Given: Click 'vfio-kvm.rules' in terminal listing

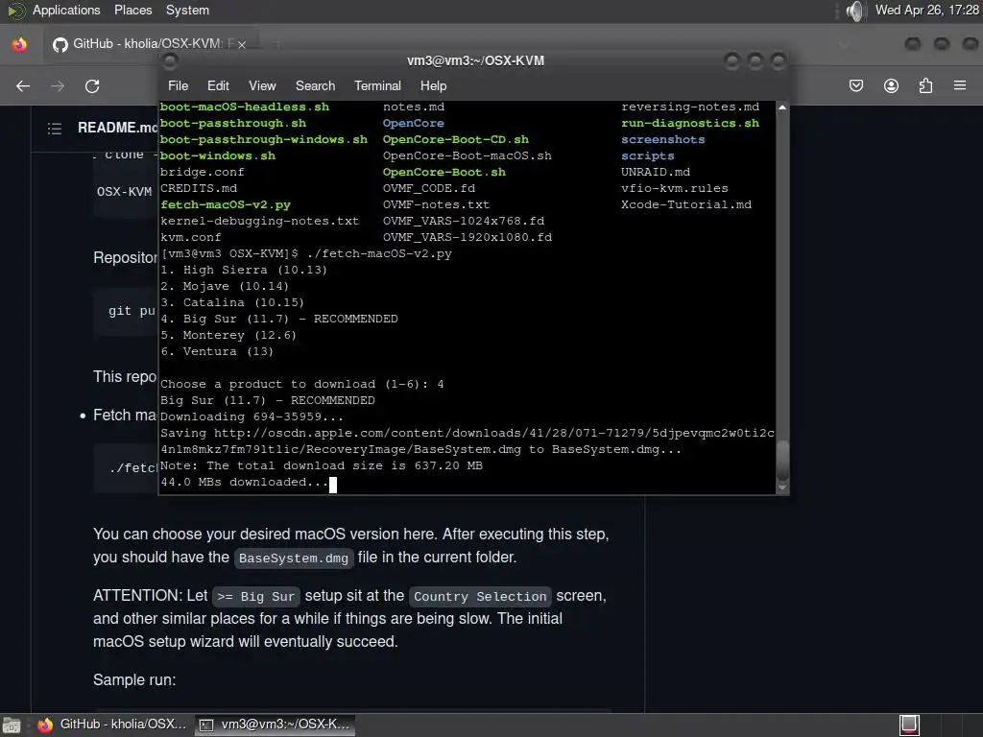Looking at the screenshot, I should click(675, 189).
